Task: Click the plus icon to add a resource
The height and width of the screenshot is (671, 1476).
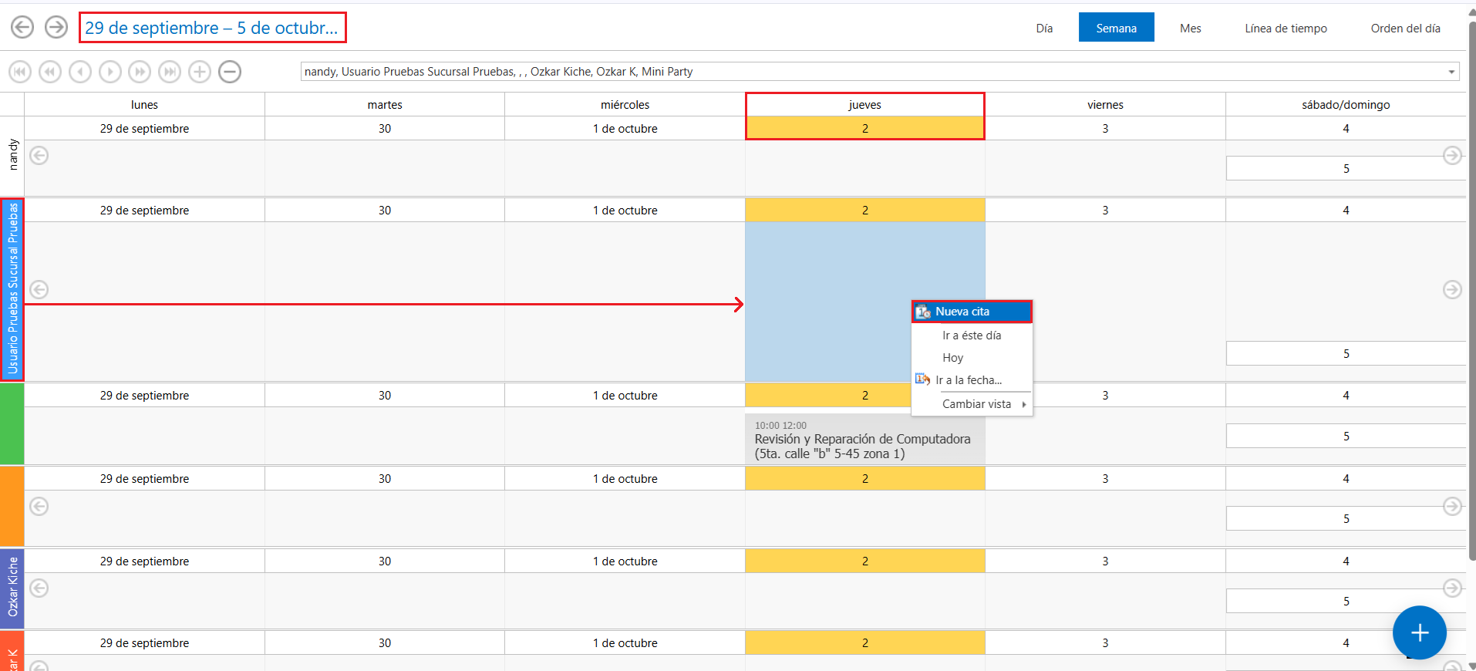Action: pyautogui.click(x=200, y=72)
